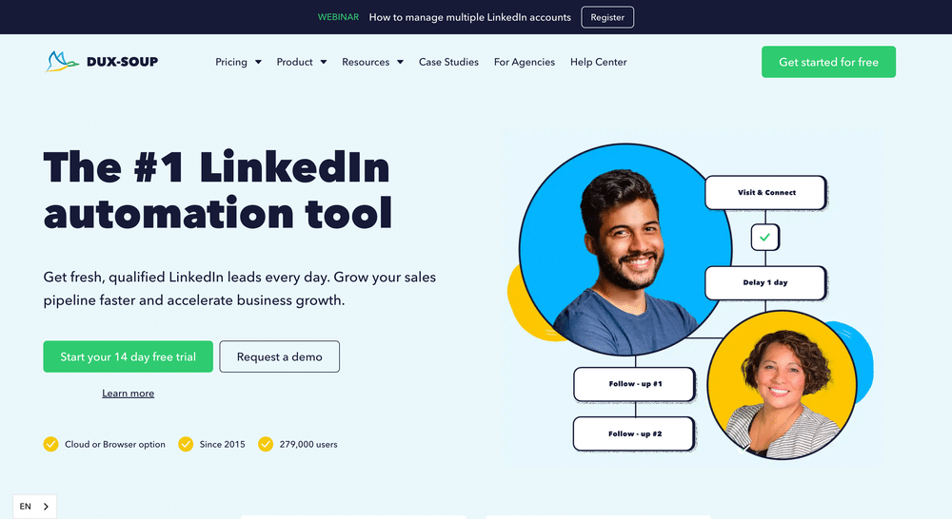Click the Follow-up #1 workflow step
The height and width of the screenshot is (519, 952).
(x=635, y=384)
